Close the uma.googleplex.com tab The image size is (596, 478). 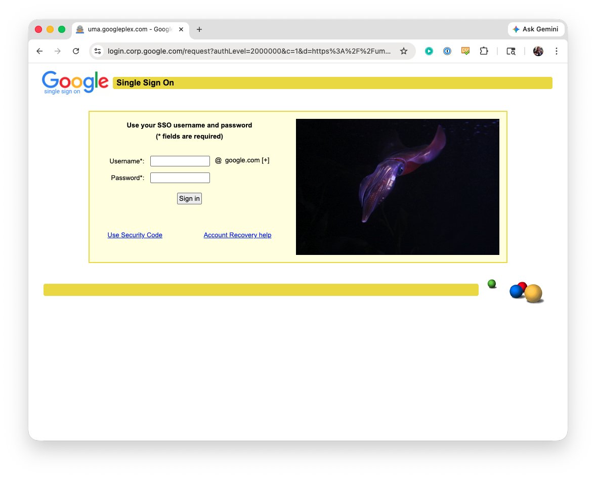tap(181, 29)
